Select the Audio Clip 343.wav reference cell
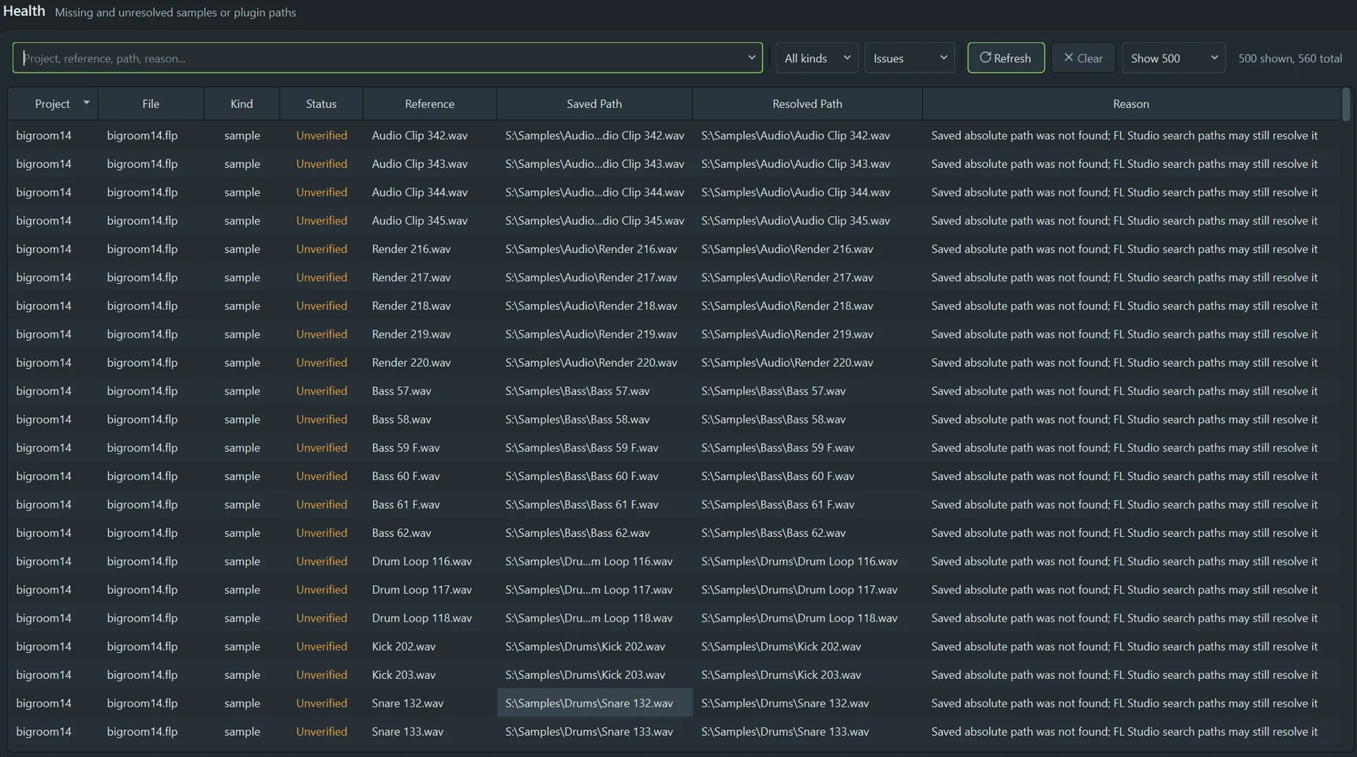The width and height of the screenshot is (1357, 757). (430, 164)
